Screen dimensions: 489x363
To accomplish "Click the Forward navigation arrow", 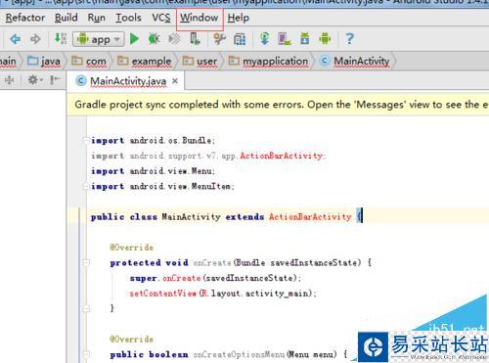I will pyautogui.click(x=35, y=39).
